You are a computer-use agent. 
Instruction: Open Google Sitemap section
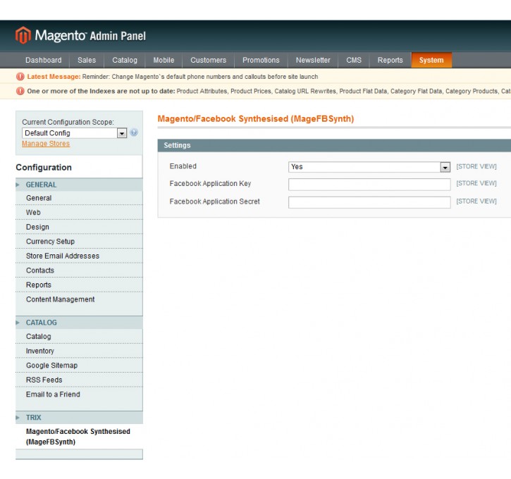(79, 366)
